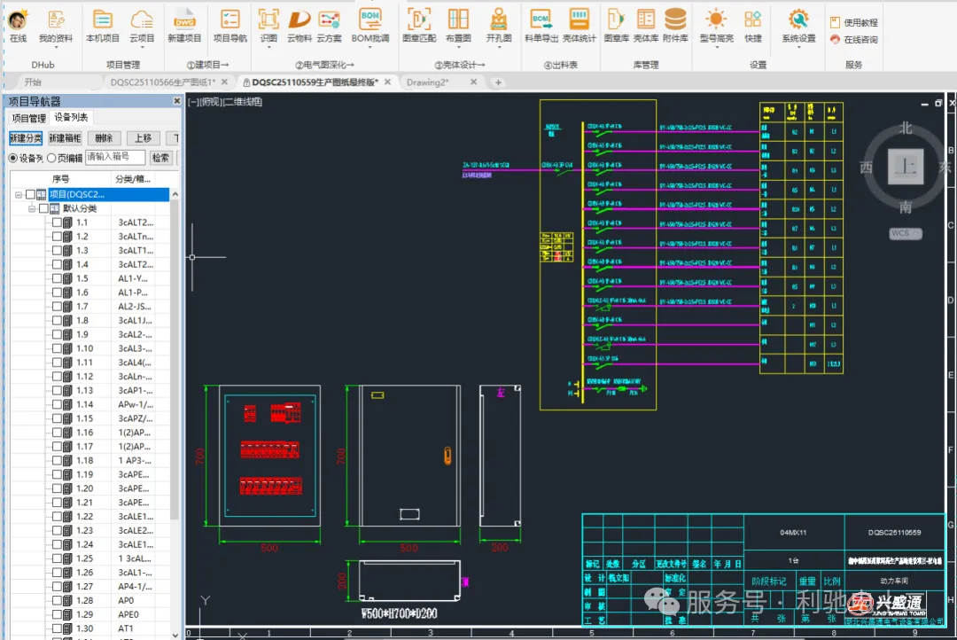Click the 请输入箱号 input field

(x=115, y=157)
